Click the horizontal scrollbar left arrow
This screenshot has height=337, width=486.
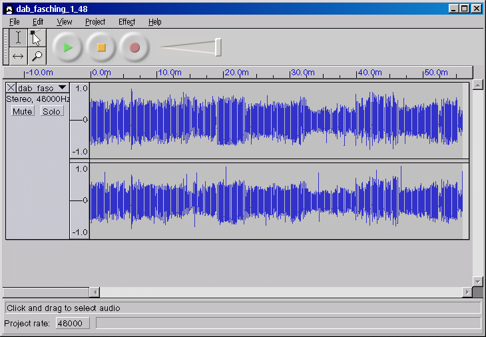point(95,292)
